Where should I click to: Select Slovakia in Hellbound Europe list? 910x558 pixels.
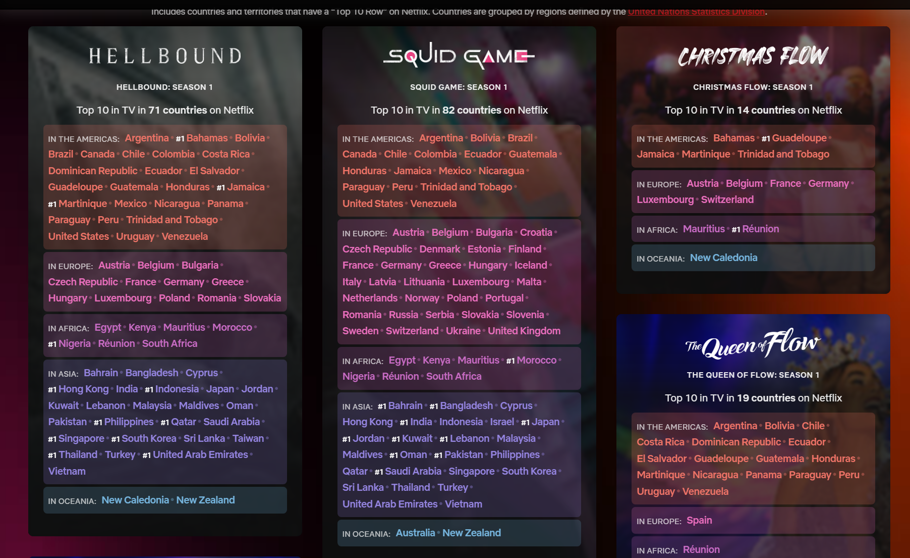tap(262, 298)
